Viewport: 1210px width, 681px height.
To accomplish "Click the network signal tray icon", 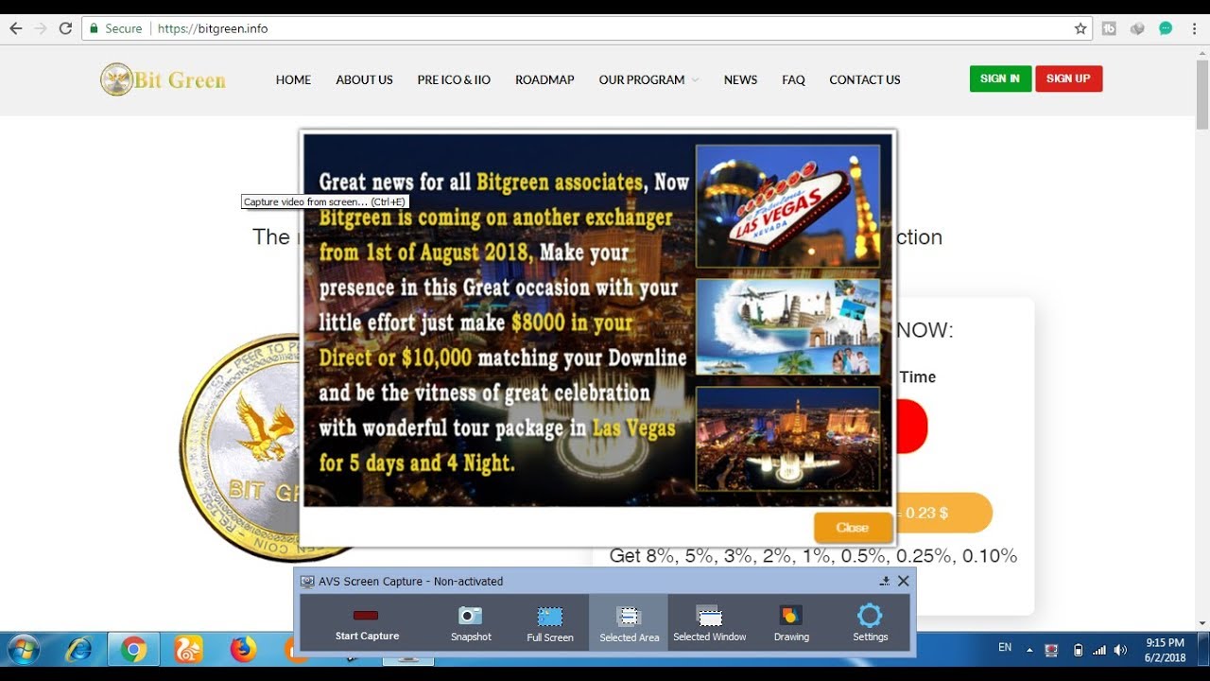I will point(1098,650).
